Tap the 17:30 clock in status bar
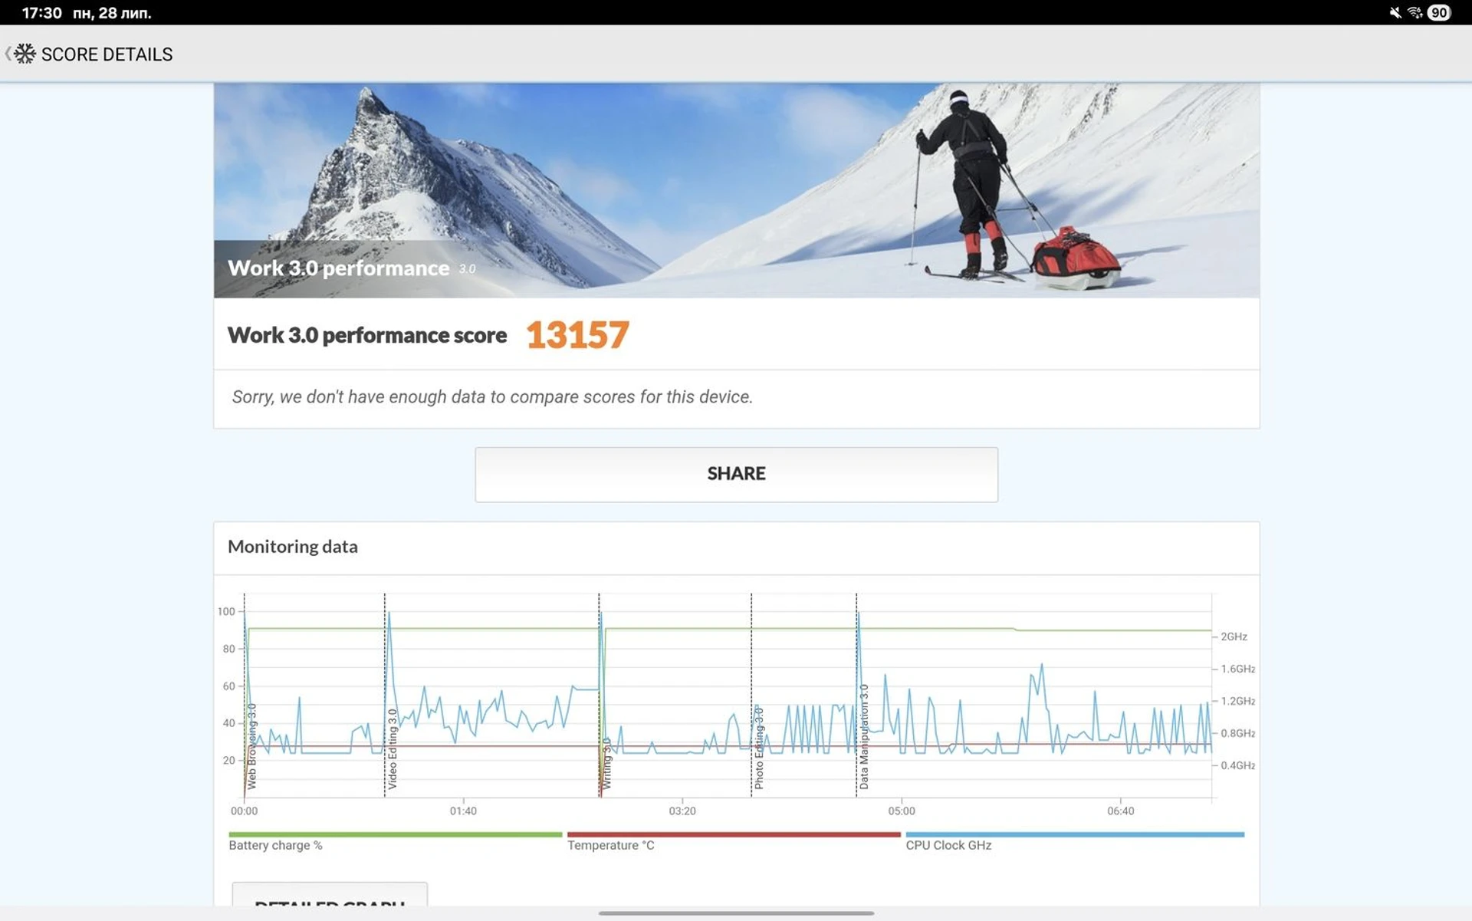 [41, 13]
